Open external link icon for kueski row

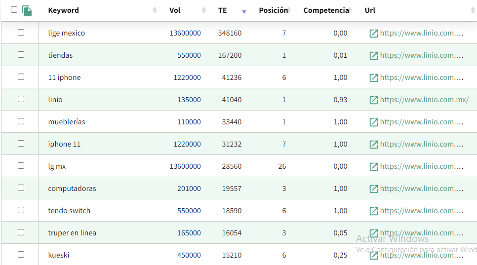click(x=374, y=255)
